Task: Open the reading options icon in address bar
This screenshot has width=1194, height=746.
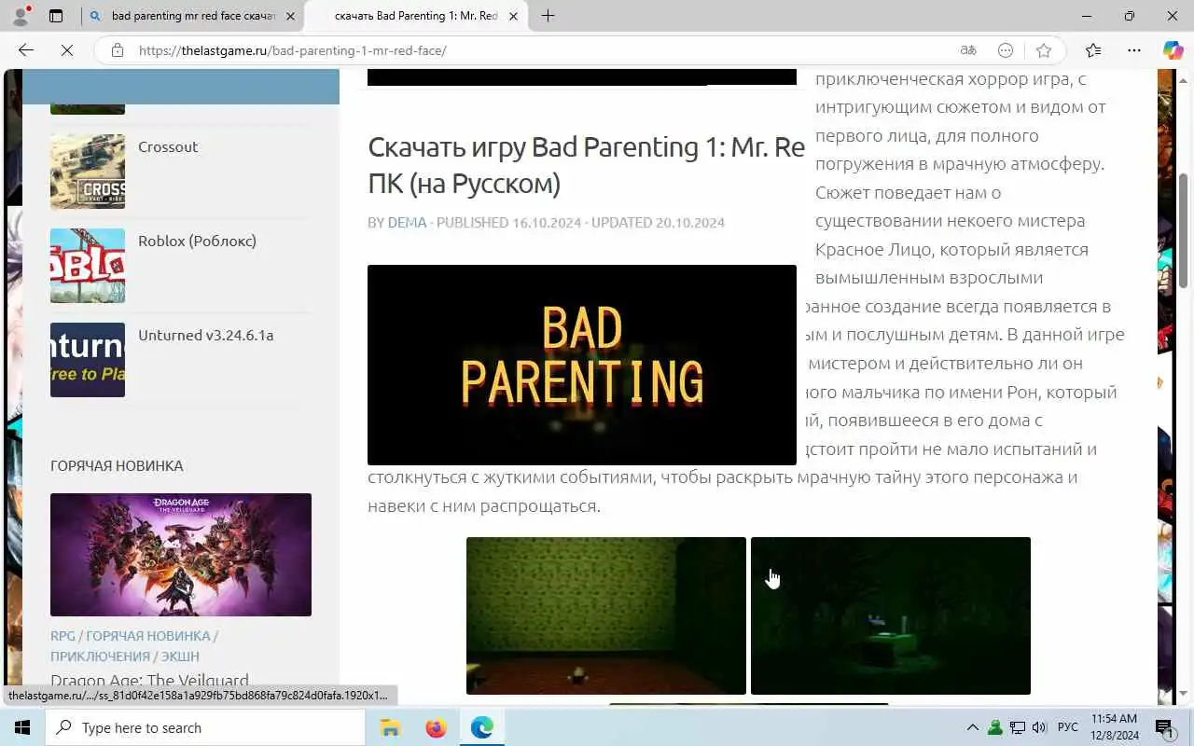Action: tap(1006, 50)
